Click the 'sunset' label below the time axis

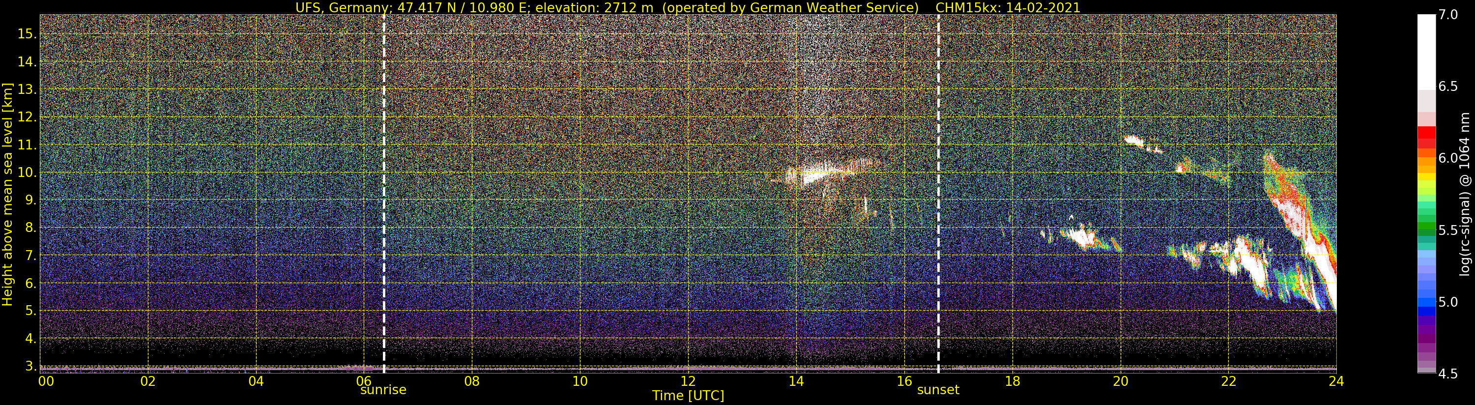[x=938, y=390]
